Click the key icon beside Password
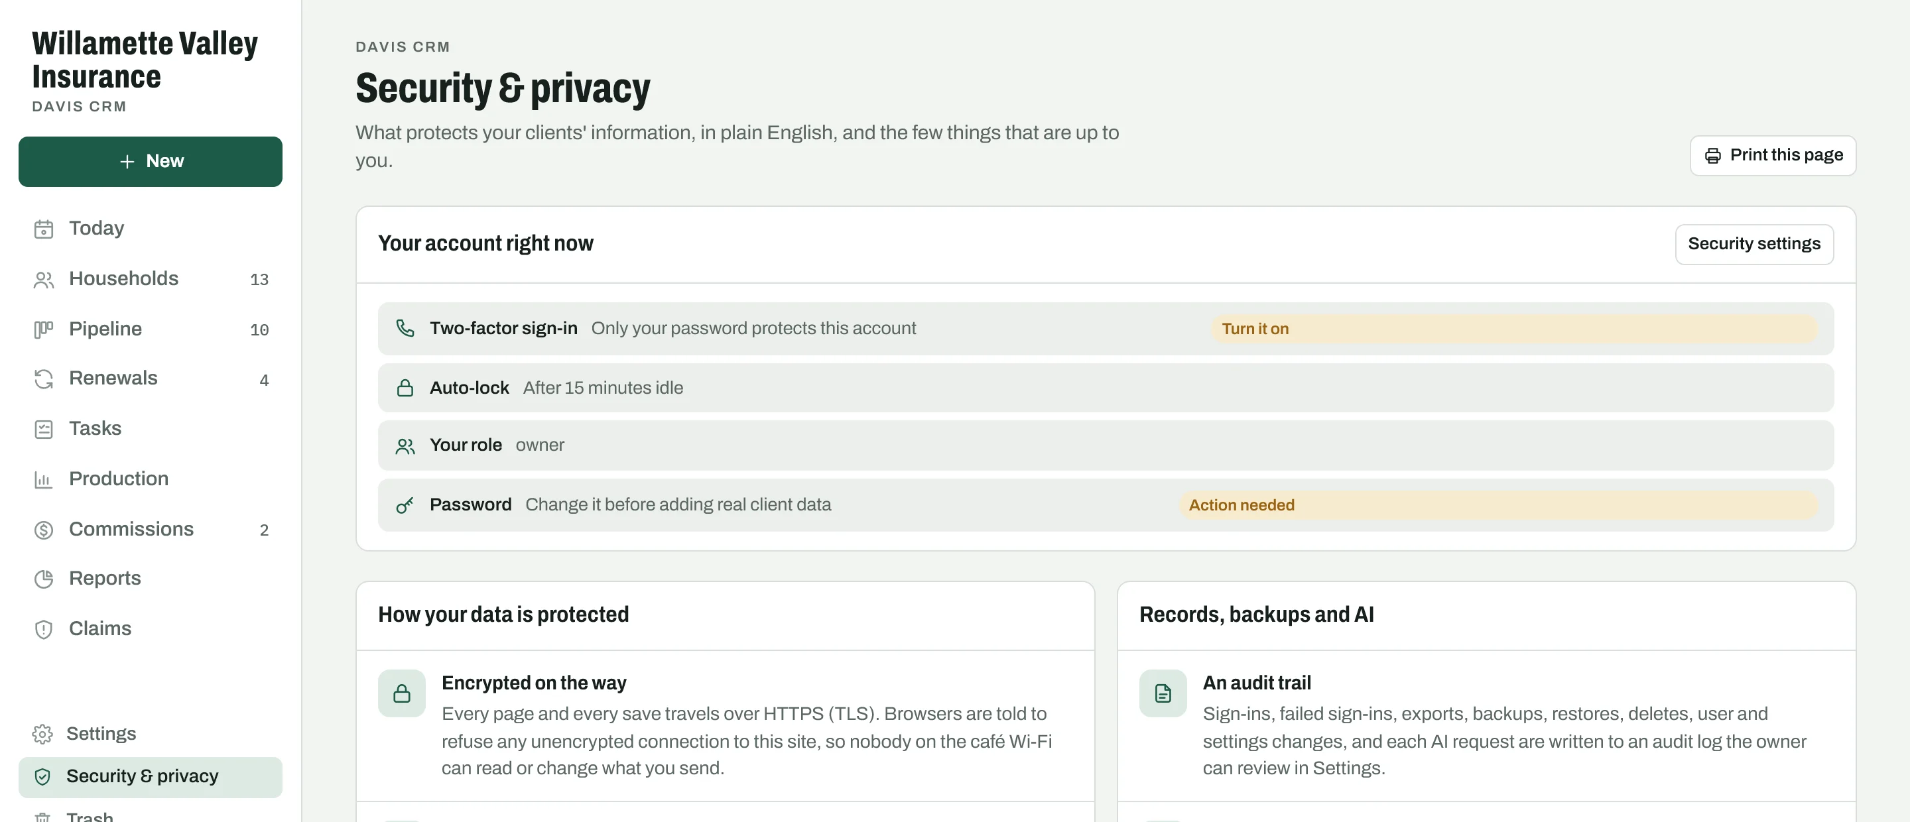The image size is (1910, 822). pyautogui.click(x=405, y=506)
